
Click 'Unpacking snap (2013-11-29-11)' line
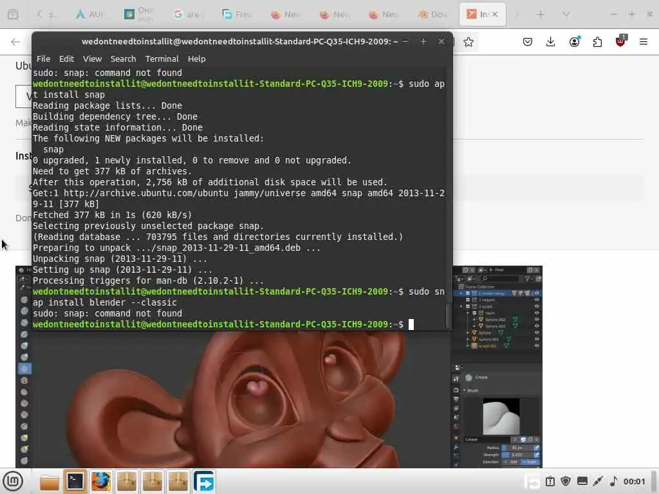(120, 259)
